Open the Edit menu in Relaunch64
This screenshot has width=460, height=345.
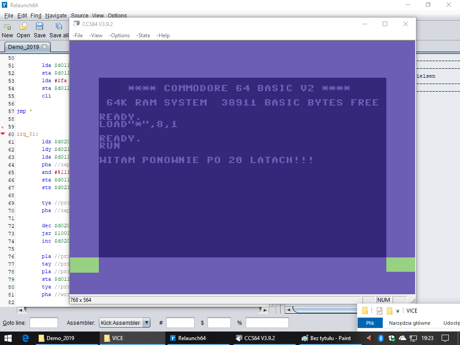point(22,16)
